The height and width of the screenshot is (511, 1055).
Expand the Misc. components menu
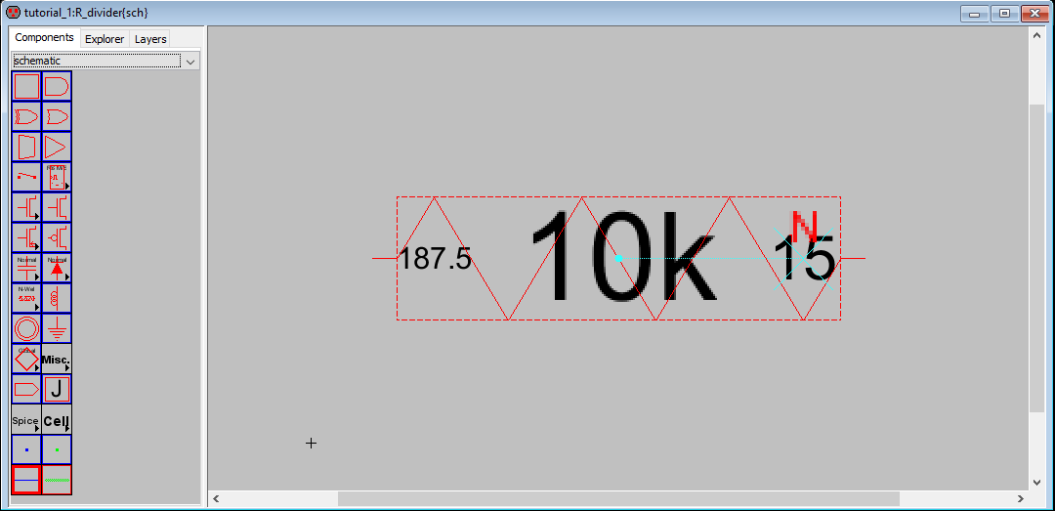tap(57, 359)
